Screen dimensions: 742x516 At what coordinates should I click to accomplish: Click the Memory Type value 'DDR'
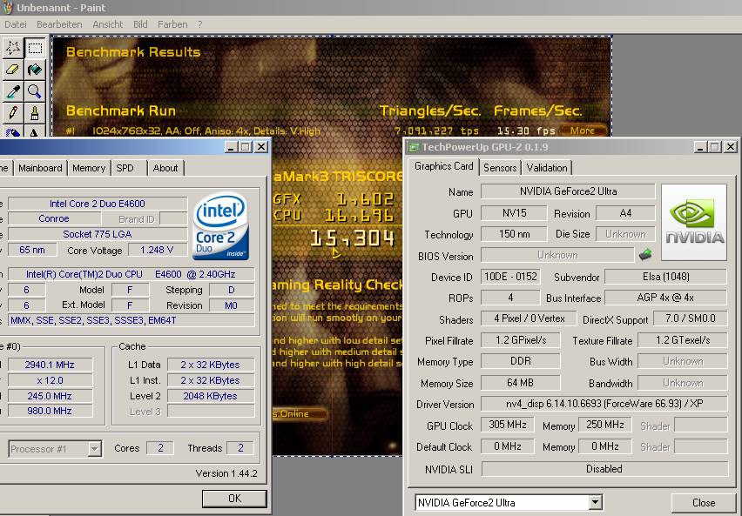(x=521, y=361)
